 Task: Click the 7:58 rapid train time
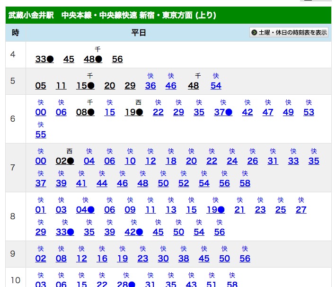click(245, 183)
